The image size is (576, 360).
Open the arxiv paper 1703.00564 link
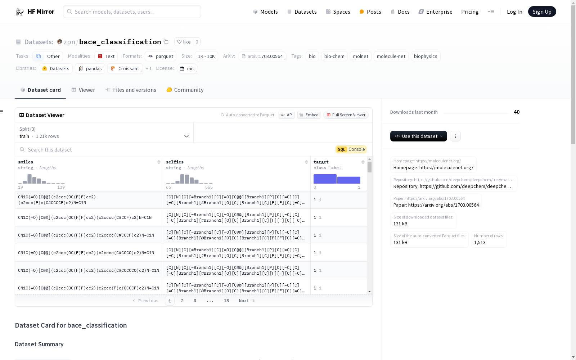436,202
